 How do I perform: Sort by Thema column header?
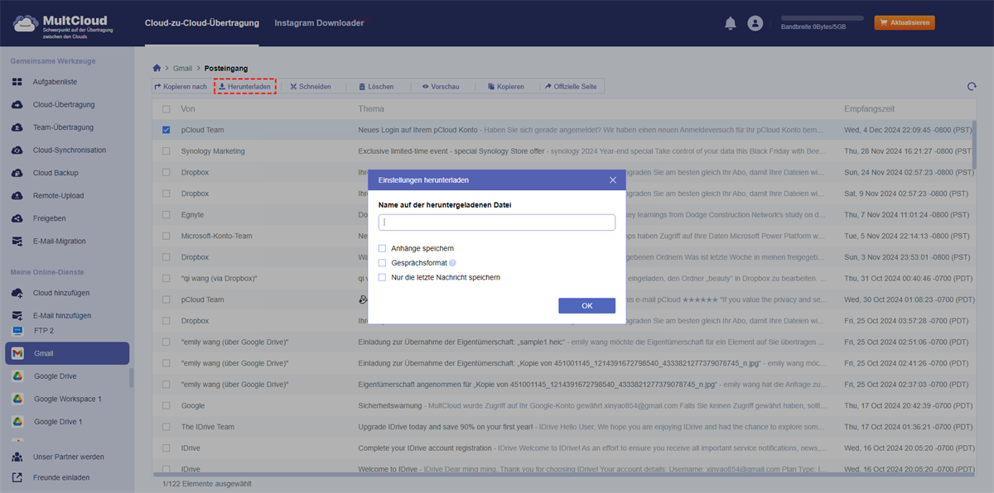[371, 109]
